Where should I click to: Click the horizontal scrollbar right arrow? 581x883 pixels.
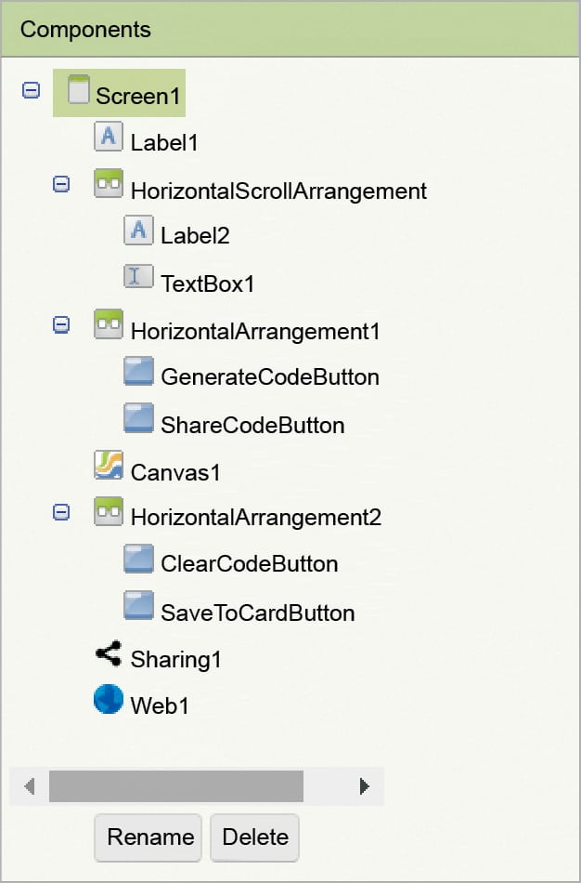[364, 786]
